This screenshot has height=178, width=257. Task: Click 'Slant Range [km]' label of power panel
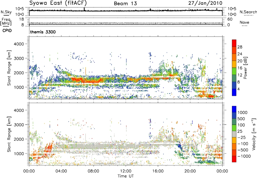9,68
